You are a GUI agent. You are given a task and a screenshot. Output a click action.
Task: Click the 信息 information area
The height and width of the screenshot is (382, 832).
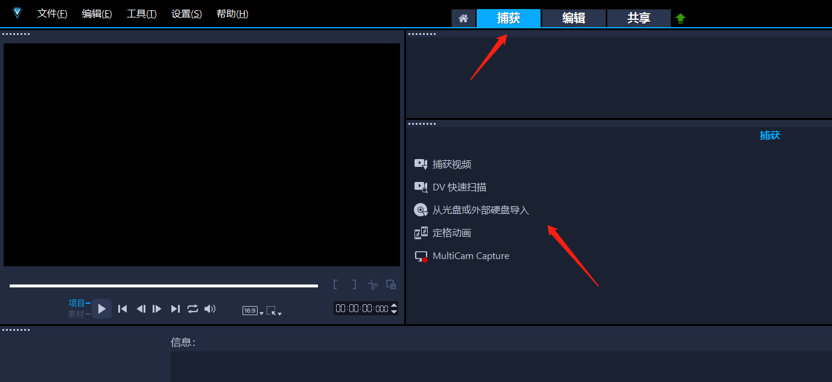[501, 366]
